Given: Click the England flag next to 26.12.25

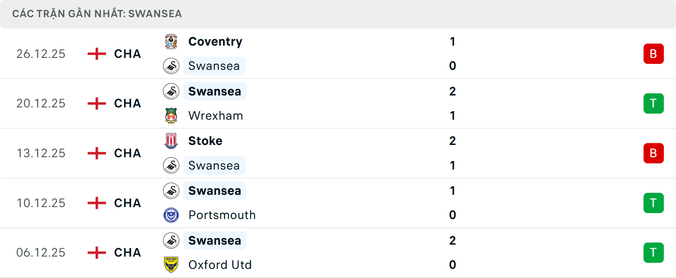Looking at the screenshot, I should pos(96,54).
